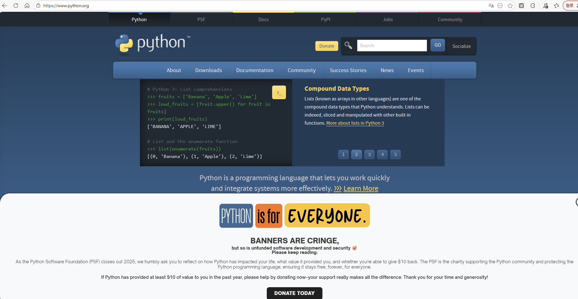Reload the page with the refresh icon
This screenshot has height=299, width=578.
tap(16, 6)
